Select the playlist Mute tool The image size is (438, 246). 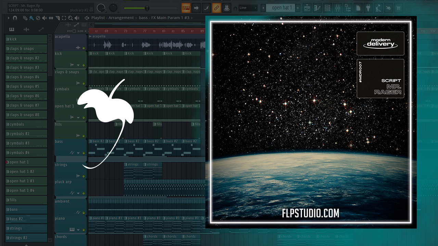click(44, 18)
